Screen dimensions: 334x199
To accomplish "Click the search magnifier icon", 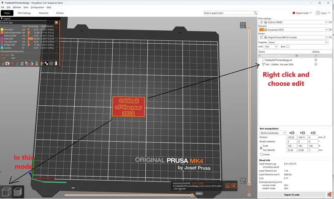I will (255, 13).
